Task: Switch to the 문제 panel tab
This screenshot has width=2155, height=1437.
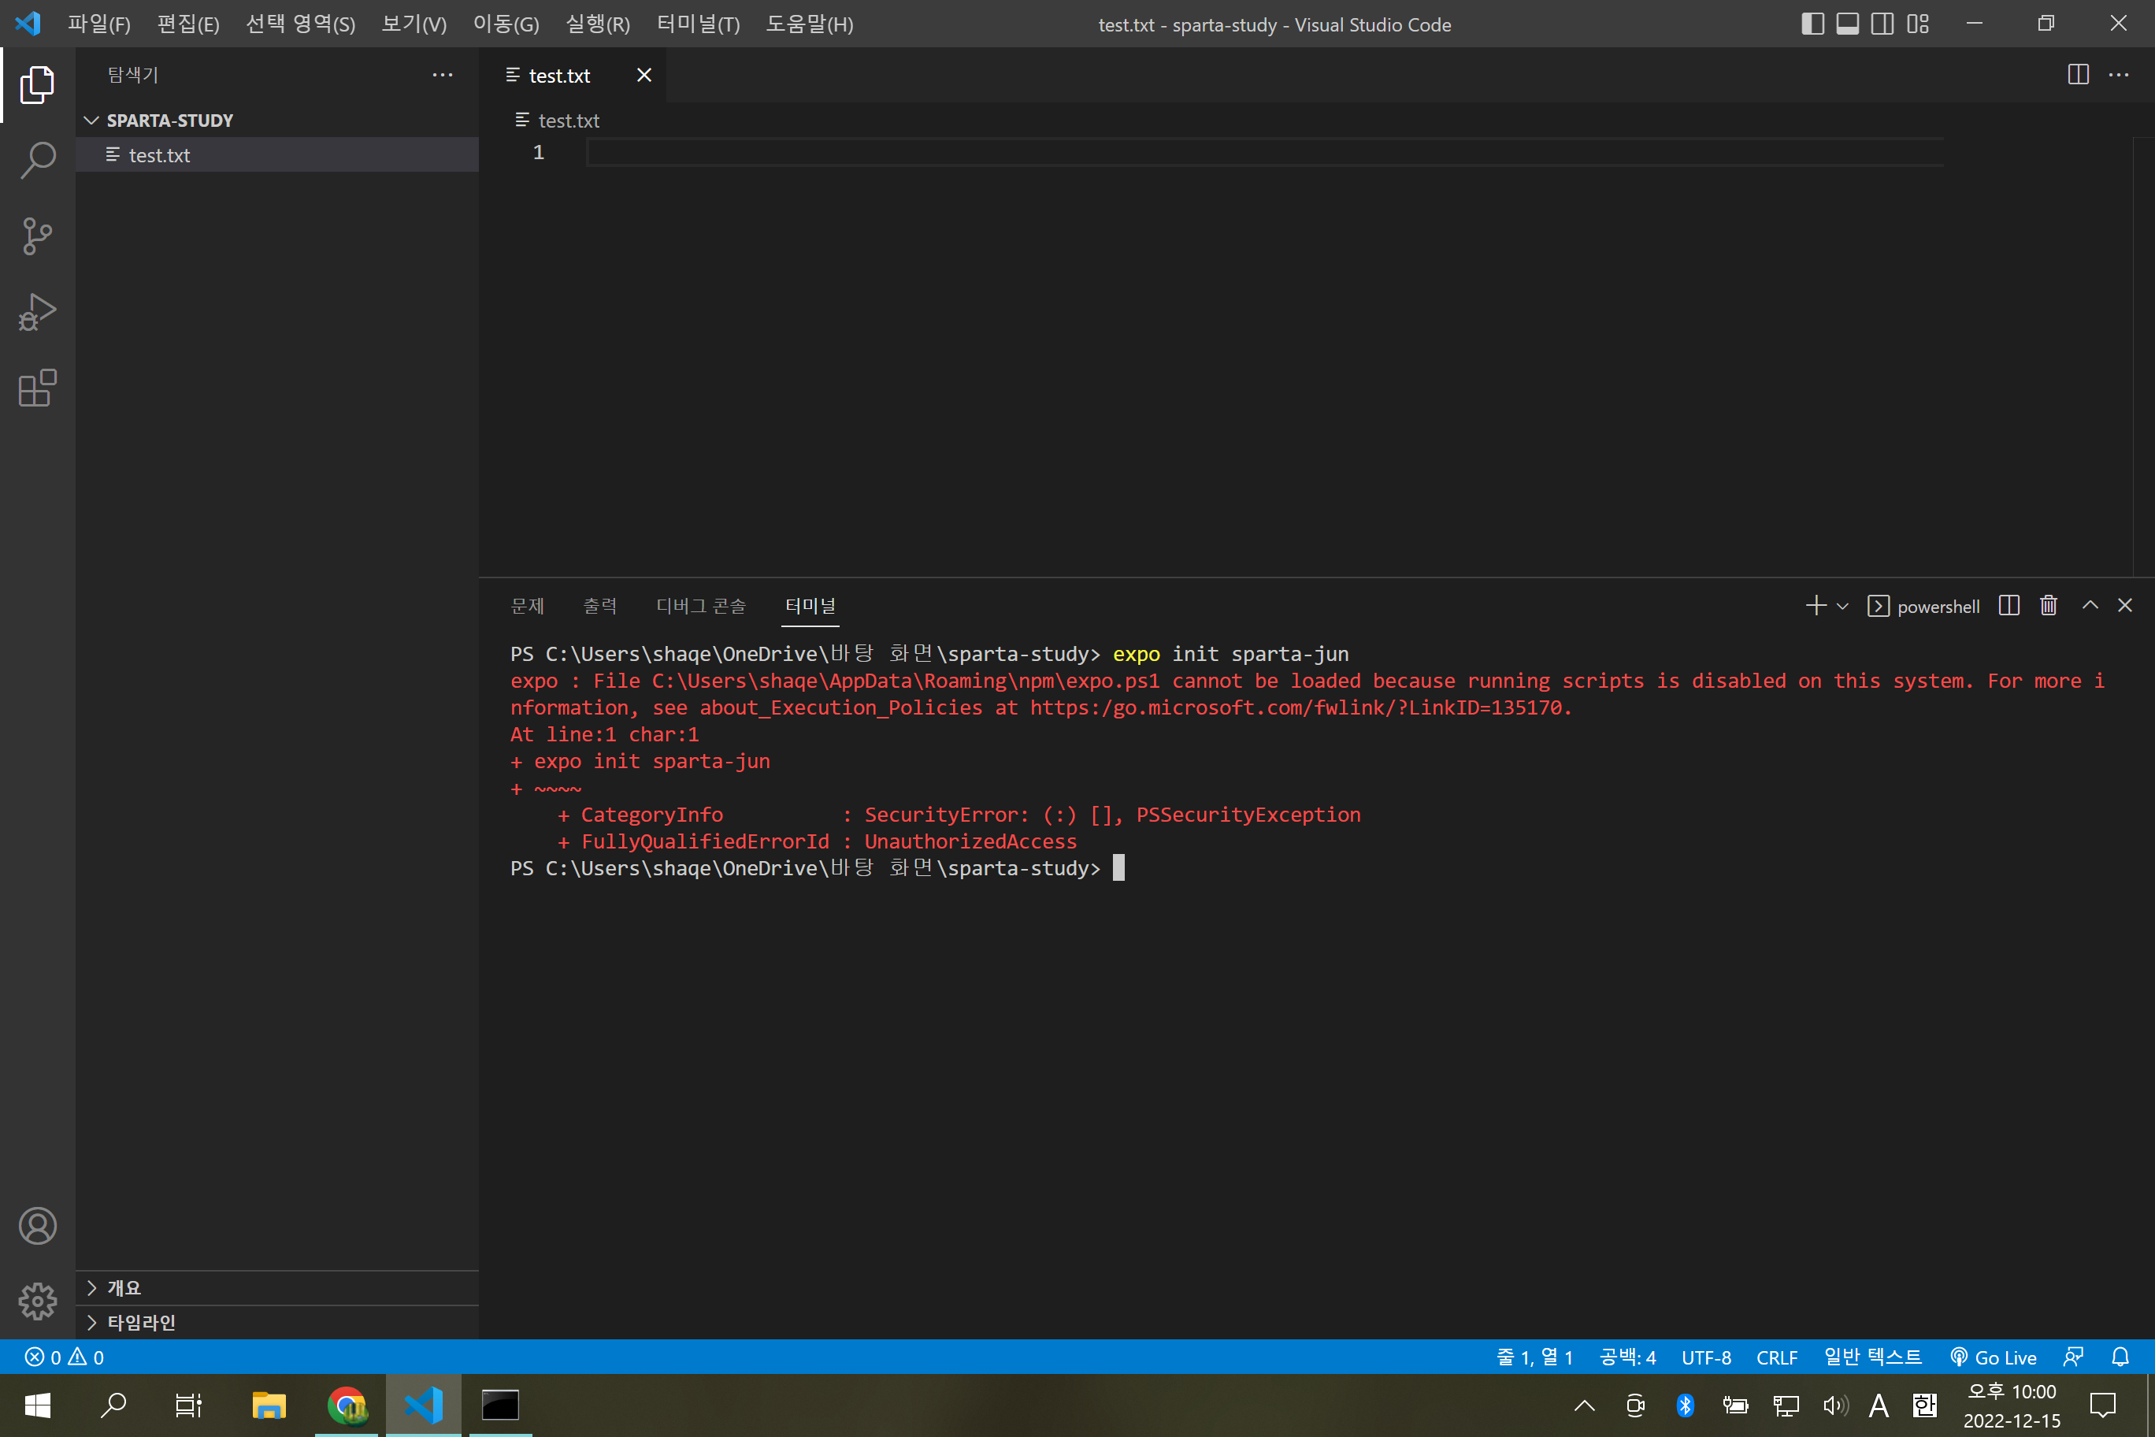Action: coord(527,606)
